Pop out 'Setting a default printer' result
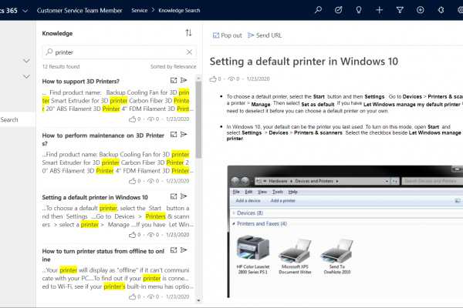Viewport: 463px width, 308px height. (174, 196)
